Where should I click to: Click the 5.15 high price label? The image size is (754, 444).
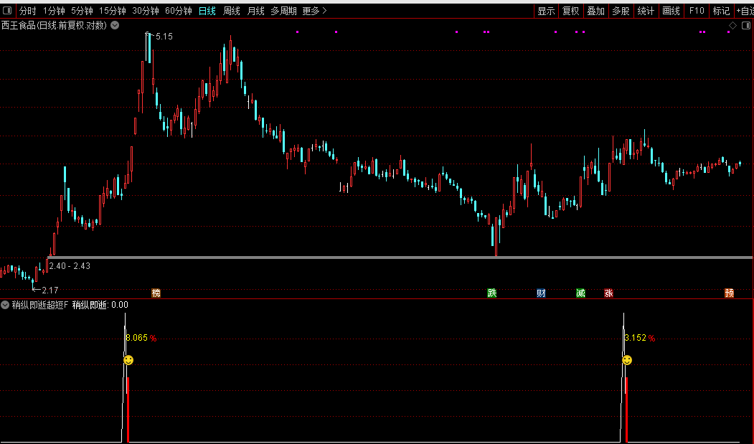[x=164, y=37]
